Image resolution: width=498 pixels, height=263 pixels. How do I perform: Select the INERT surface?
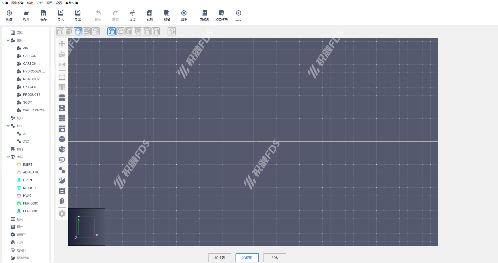pyautogui.click(x=25, y=165)
